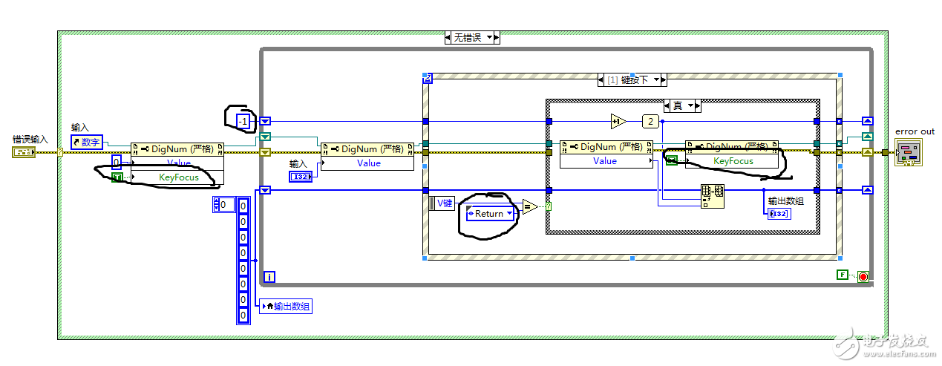This screenshot has width=942, height=366.
Task: Click the 真 case label text
Action: pyautogui.click(x=679, y=106)
